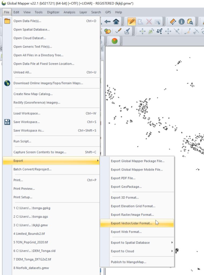Screen dimensions: 204x275
Task: Click the globe icon beside Download Online Imagery
Action: click(x=7, y=83)
